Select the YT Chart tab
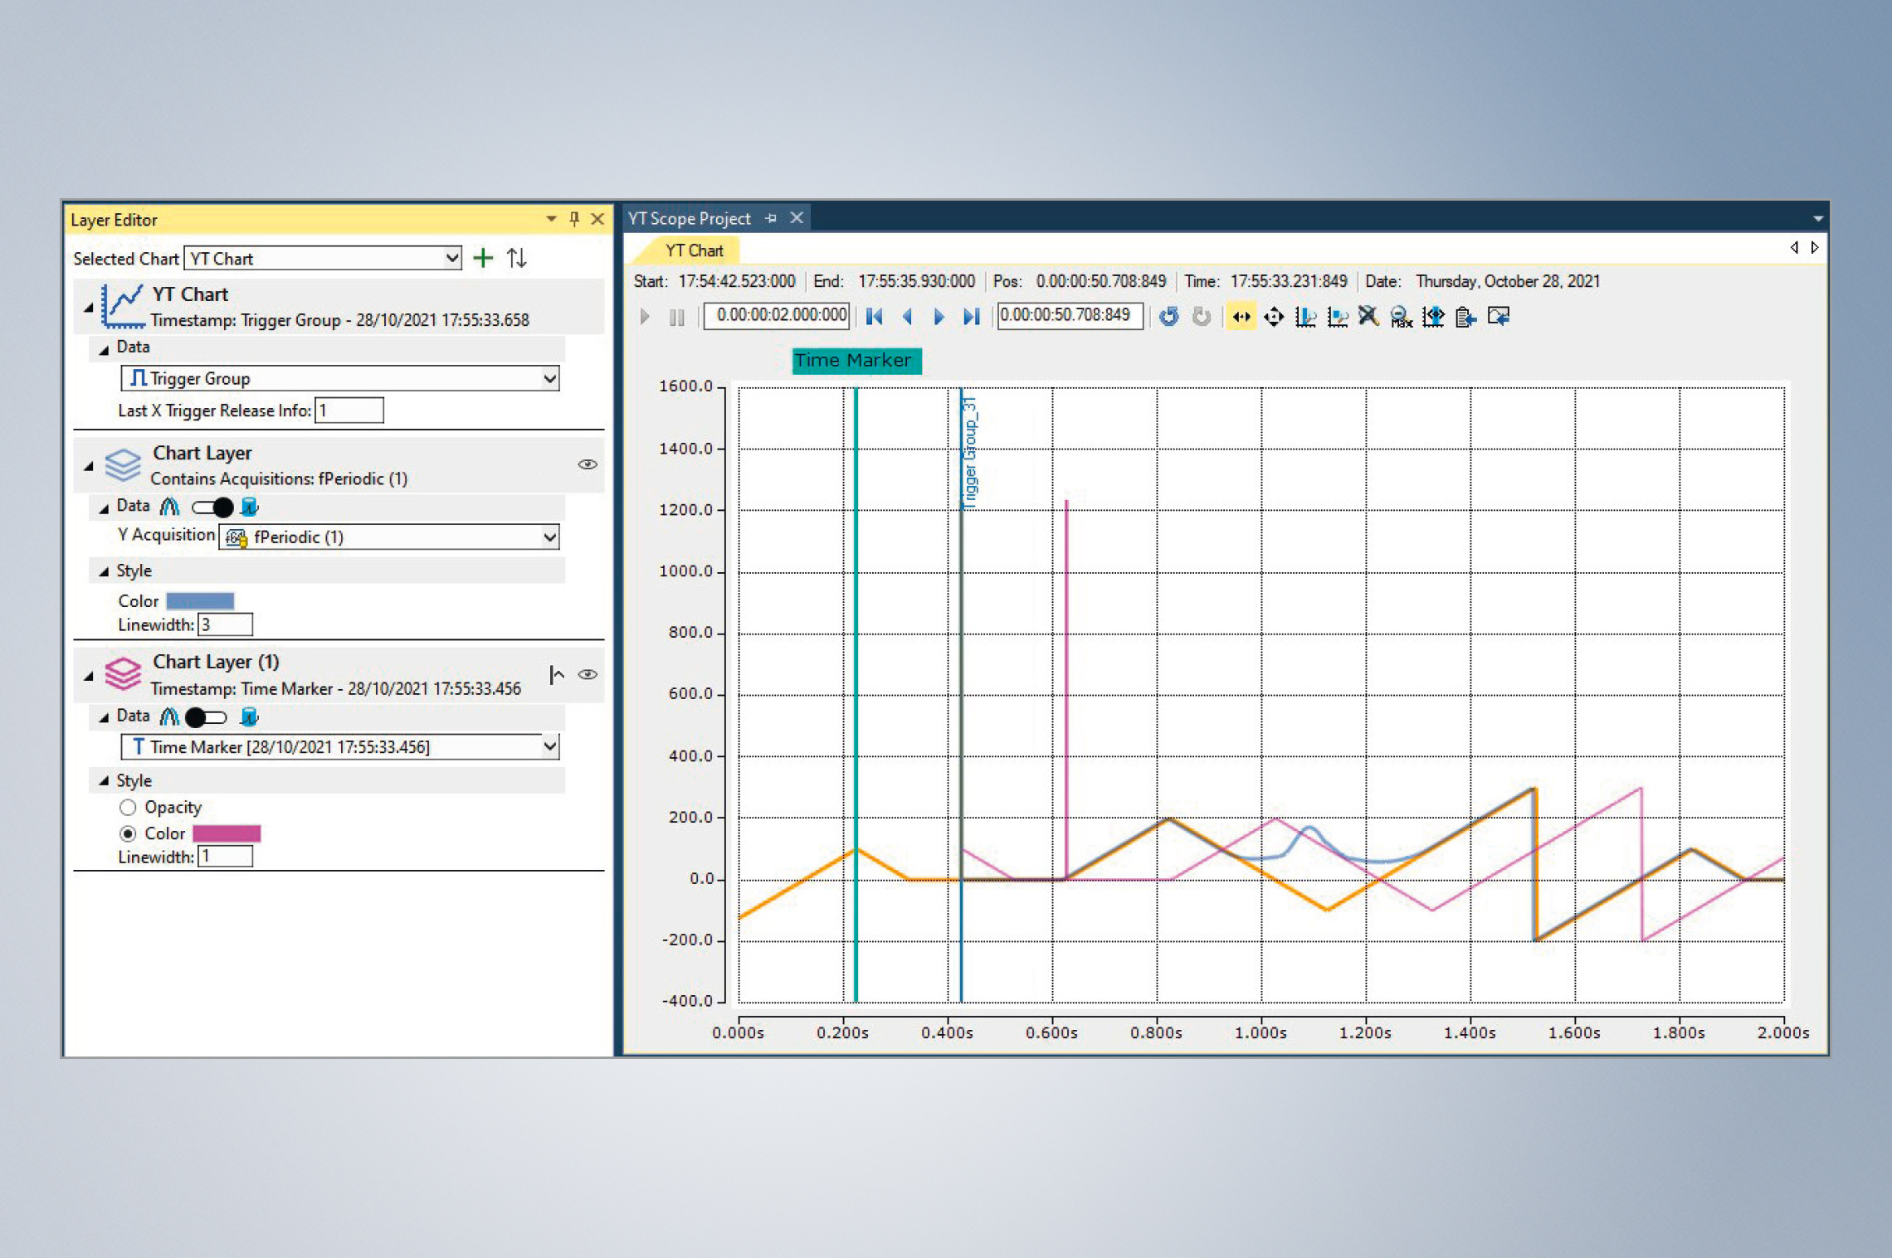 (x=694, y=250)
